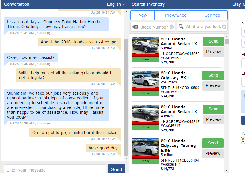Click the Courtesy Palm Harbor Honda greeting message

coord(56,24)
